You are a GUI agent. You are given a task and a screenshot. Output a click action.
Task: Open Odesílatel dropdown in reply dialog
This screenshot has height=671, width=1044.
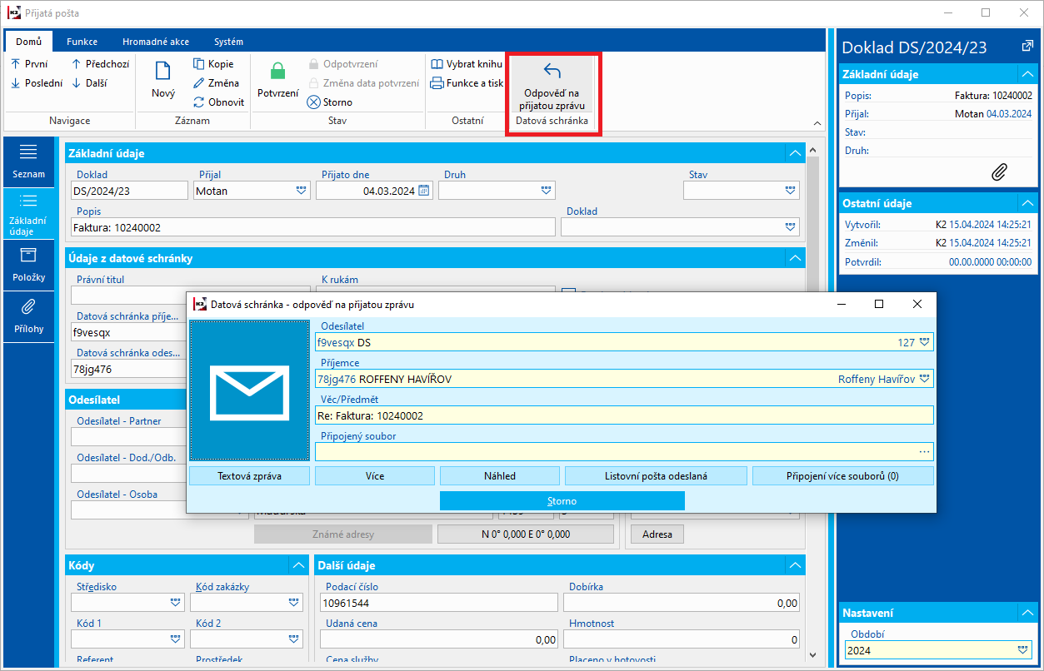[x=924, y=342]
